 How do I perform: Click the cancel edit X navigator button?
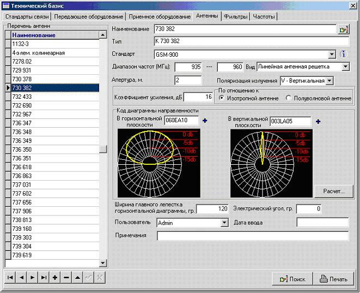coord(100,278)
